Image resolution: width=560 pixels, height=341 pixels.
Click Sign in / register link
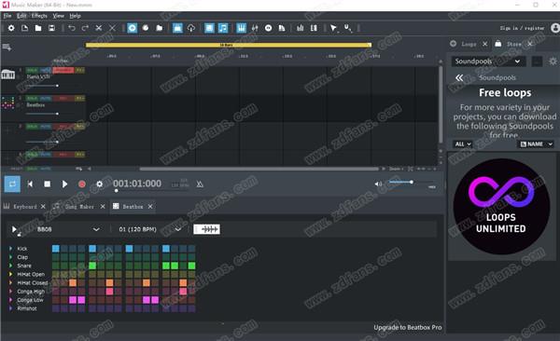522,28
